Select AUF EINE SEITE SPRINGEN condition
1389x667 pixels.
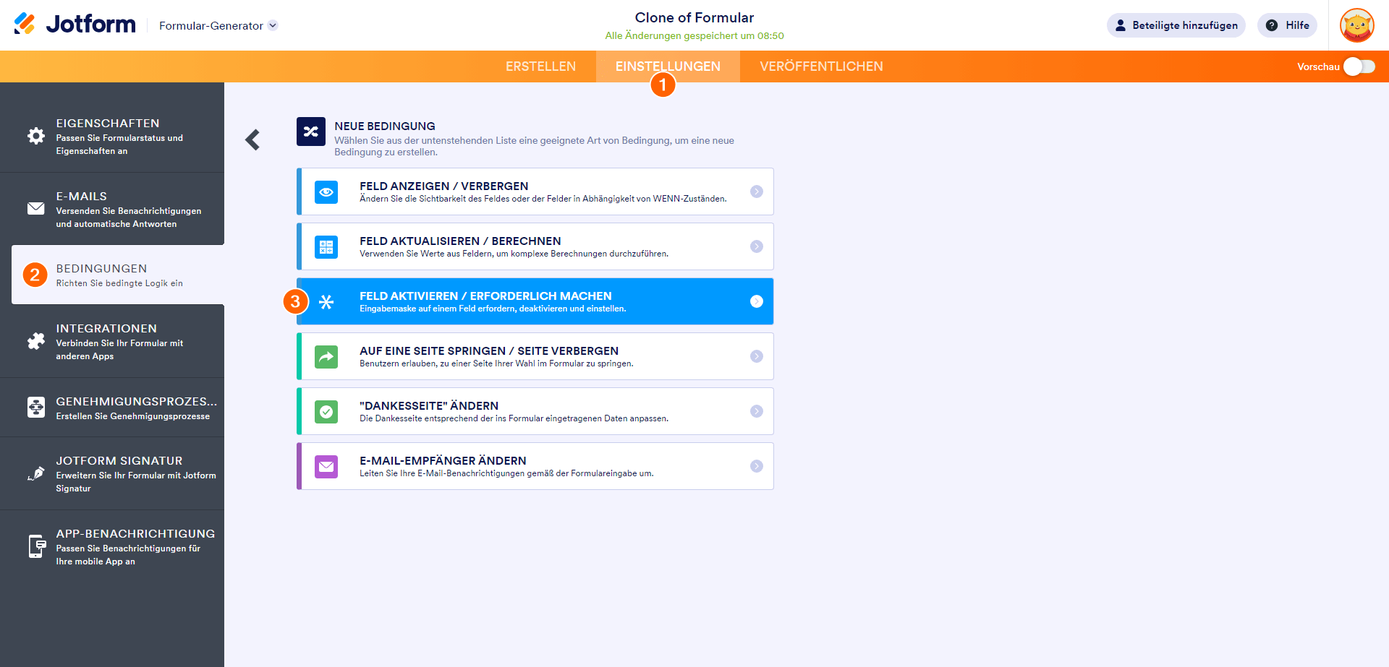click(535, 356)
